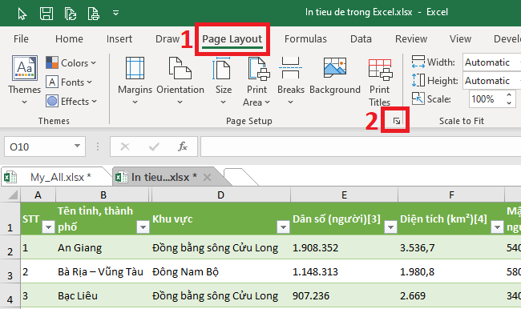Select column B header
521x309 pixels.
(x=103, y=195)
